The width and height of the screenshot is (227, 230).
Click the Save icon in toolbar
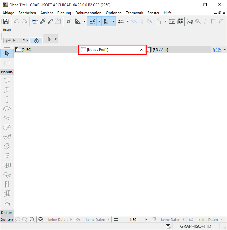[x=6, y=21]
